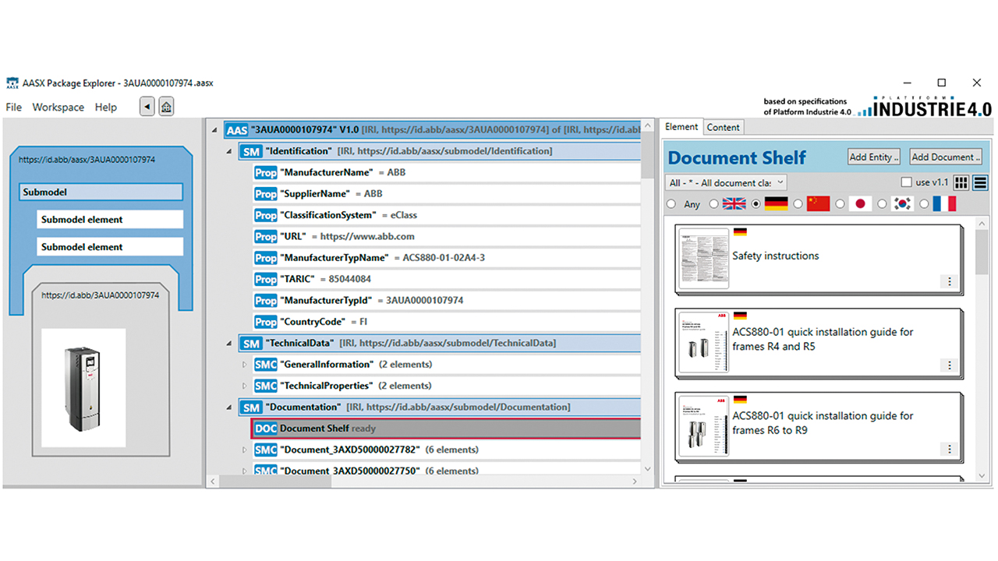Viewport: 998px width, 561px height.
Task: Select the Document Shelf ready tree row
Action: [x=447, y=429]
